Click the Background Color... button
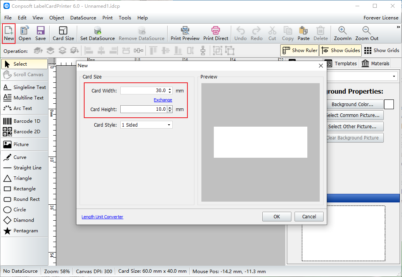 (x=355, y=105)
